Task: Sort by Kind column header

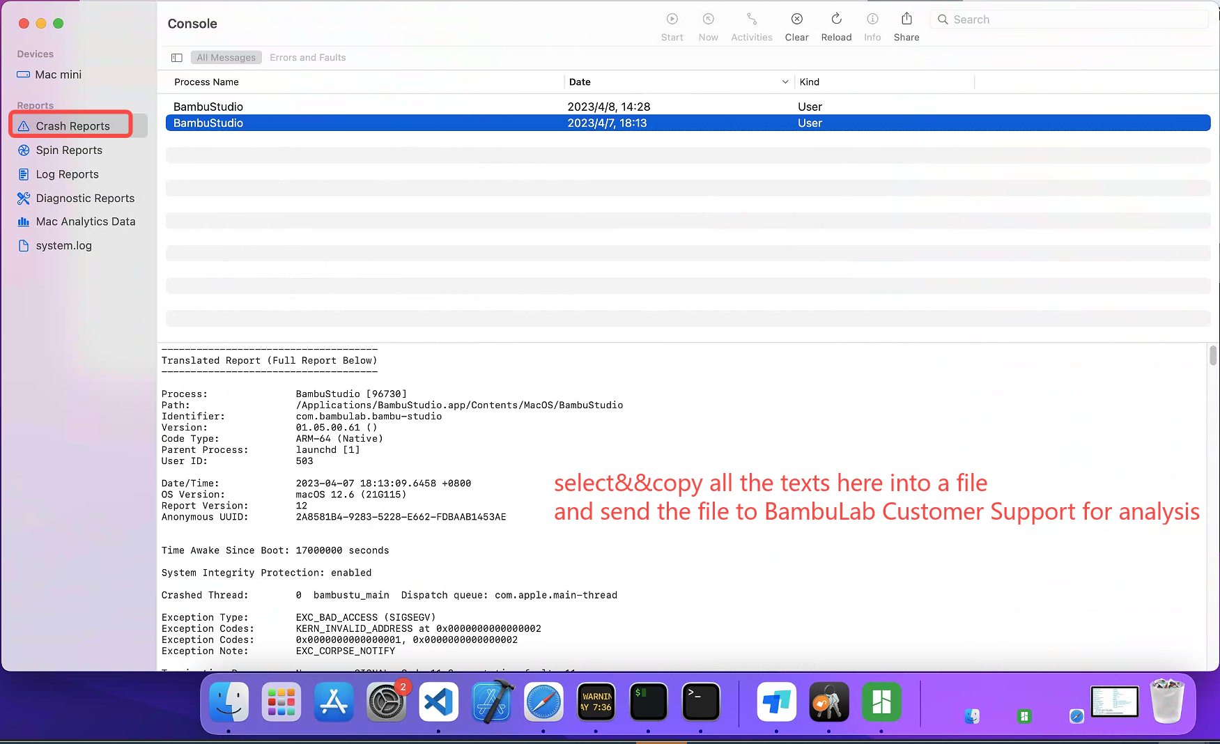Action: [809, 82]
